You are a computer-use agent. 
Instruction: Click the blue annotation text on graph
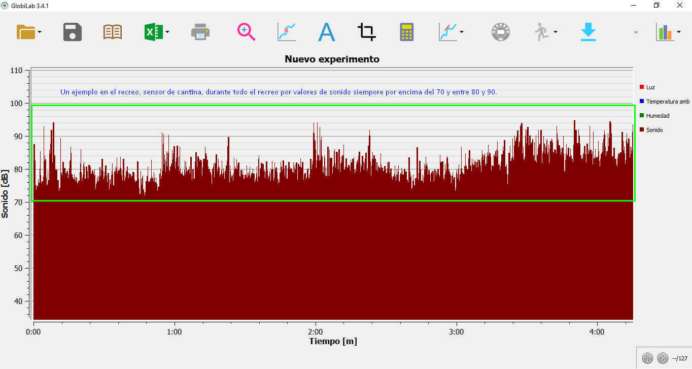pos(279,92)
